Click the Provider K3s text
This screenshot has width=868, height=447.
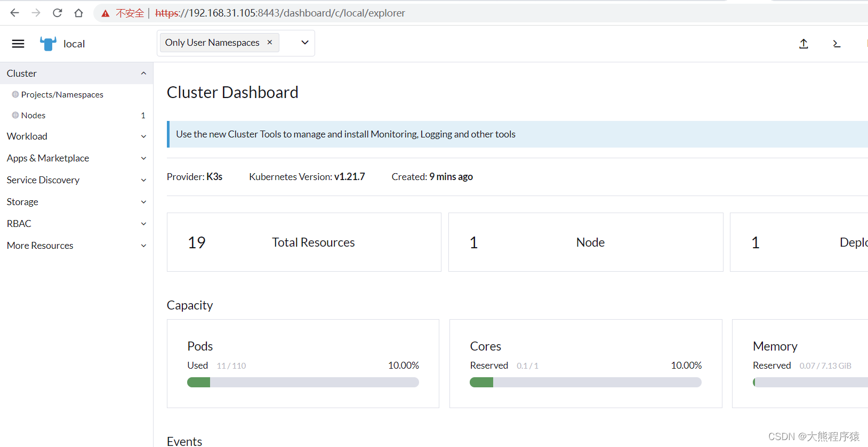(195, 177)
